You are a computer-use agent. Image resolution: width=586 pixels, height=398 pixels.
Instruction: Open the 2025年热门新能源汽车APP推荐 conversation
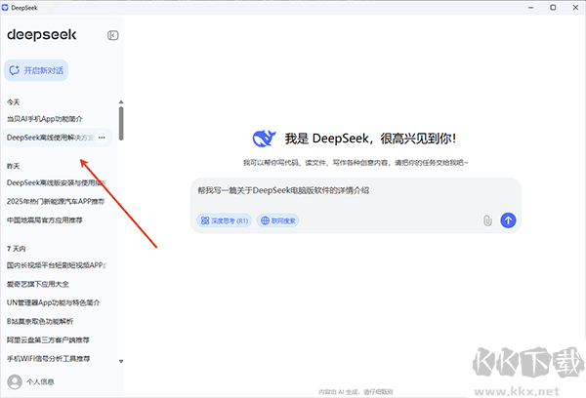click(56, 202)
